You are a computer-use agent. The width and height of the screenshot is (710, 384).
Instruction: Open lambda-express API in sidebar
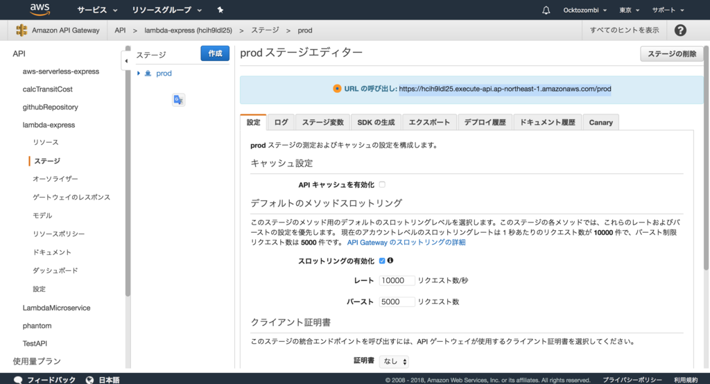49,125
